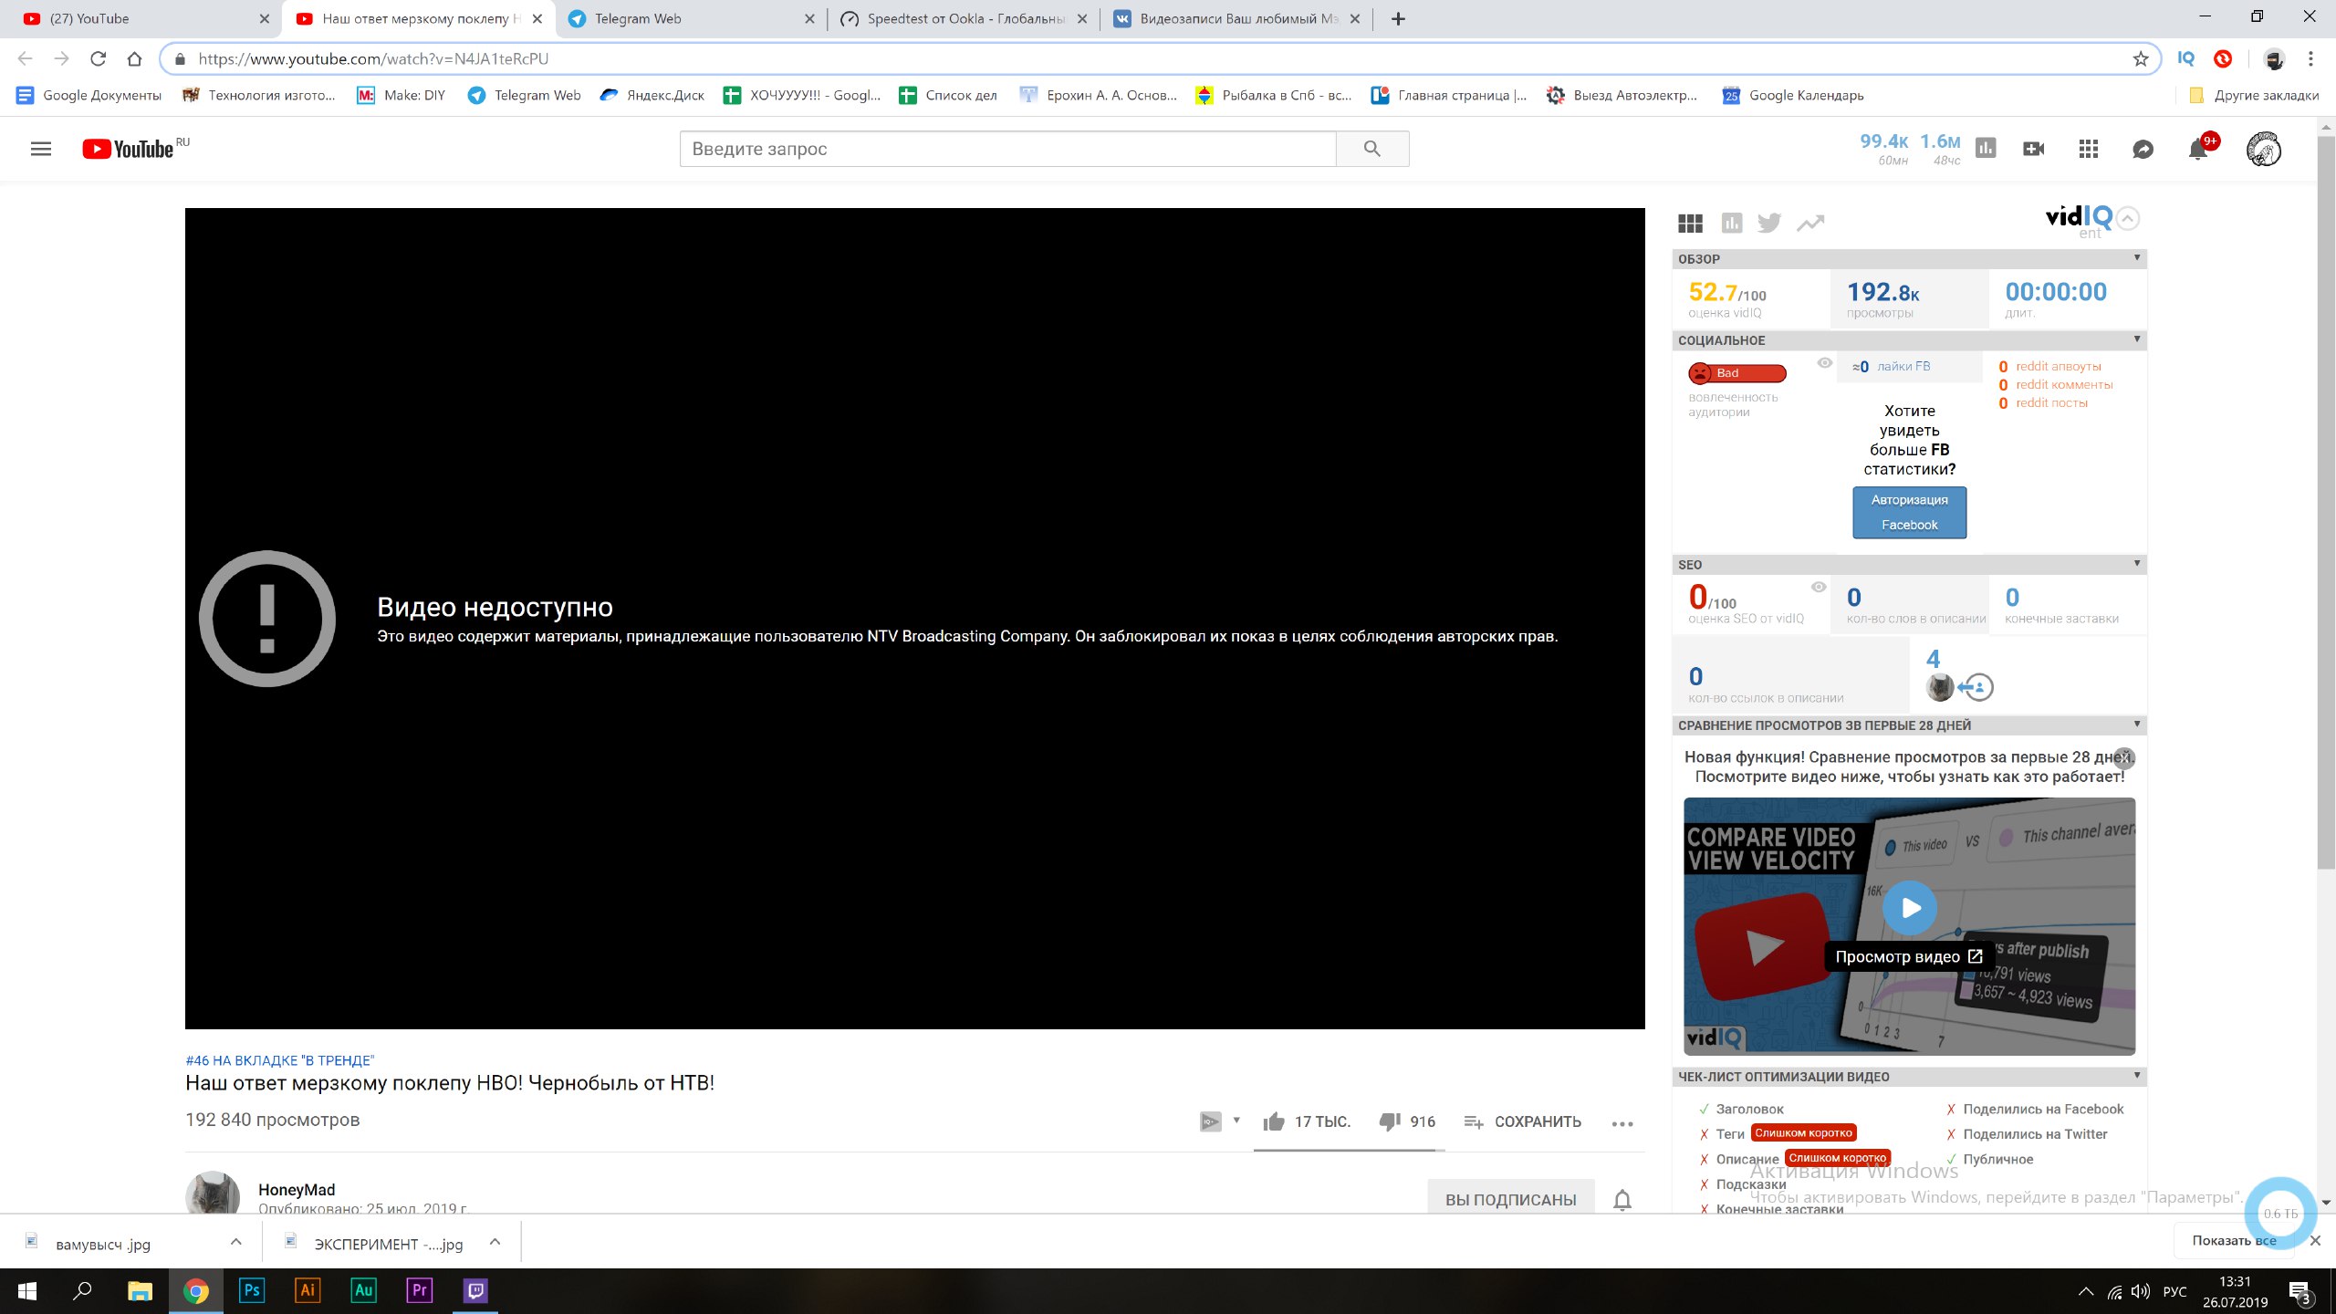The height and width of the screenshot is (1314, 2336).
Task: Open the messages speech bubble icon
Action: [x=2143, y=149]
